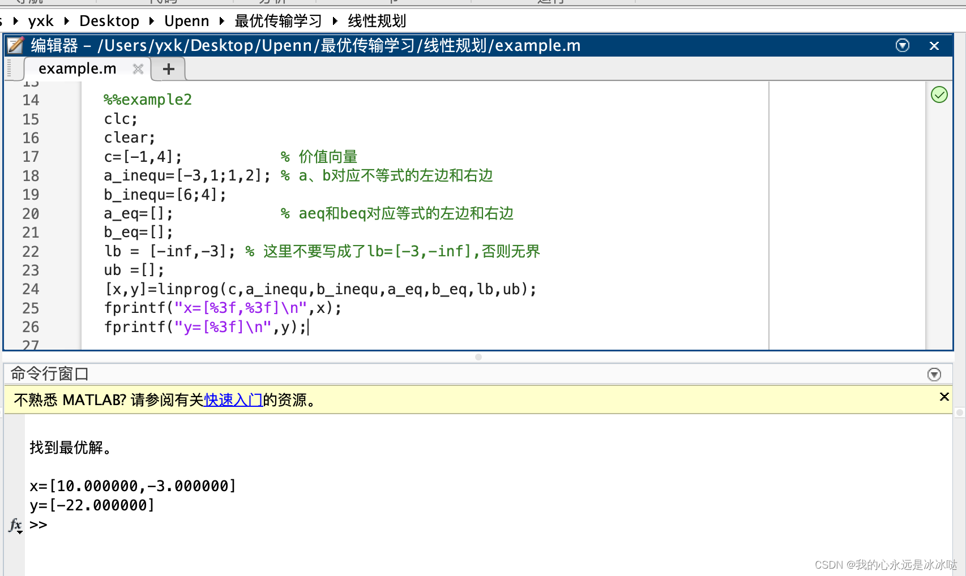Place cursor on lb = [-inf,-3]; code
The image size is (966, 576).
(169, 251)
